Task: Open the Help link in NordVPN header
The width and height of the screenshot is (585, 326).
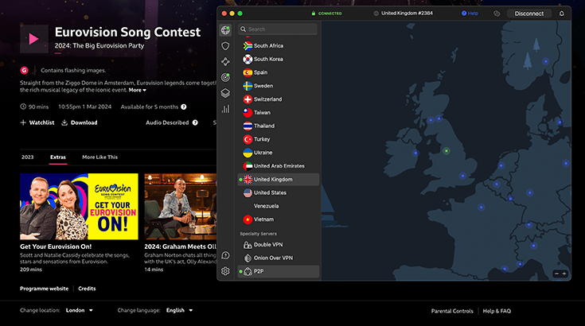Action: (x=470, y=14)
